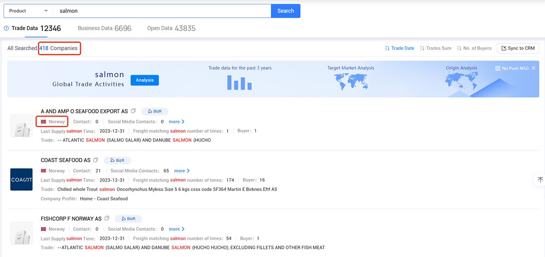Expand more details for FISHCORP F NORWAY AS
Image resolution: width=545 pixels, height=257 pixels.
tap(177, 229)
